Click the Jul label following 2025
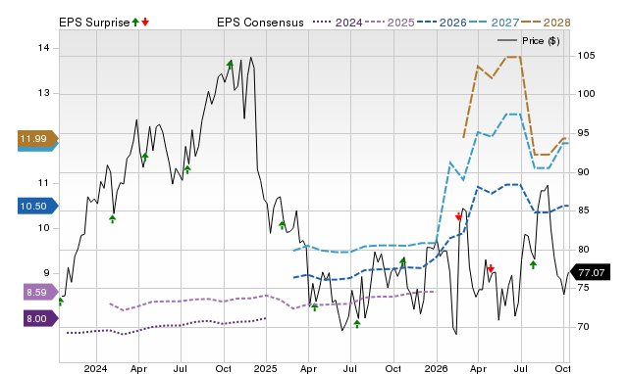This screenshot has height=374, width=628. (x=350, y=369)
